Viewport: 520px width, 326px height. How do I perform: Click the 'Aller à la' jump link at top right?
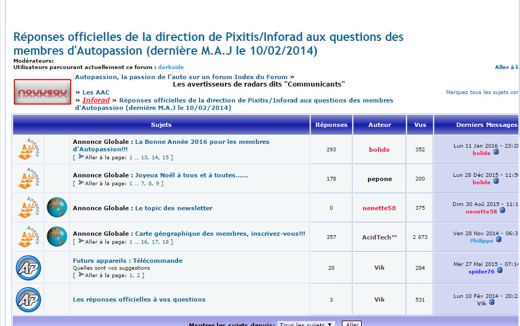point(507,67)
